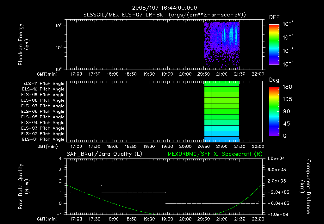
Task: Click the Raw Data Quality (Raw) axis label
Action: pyautogui.click(x=23, y=186)
